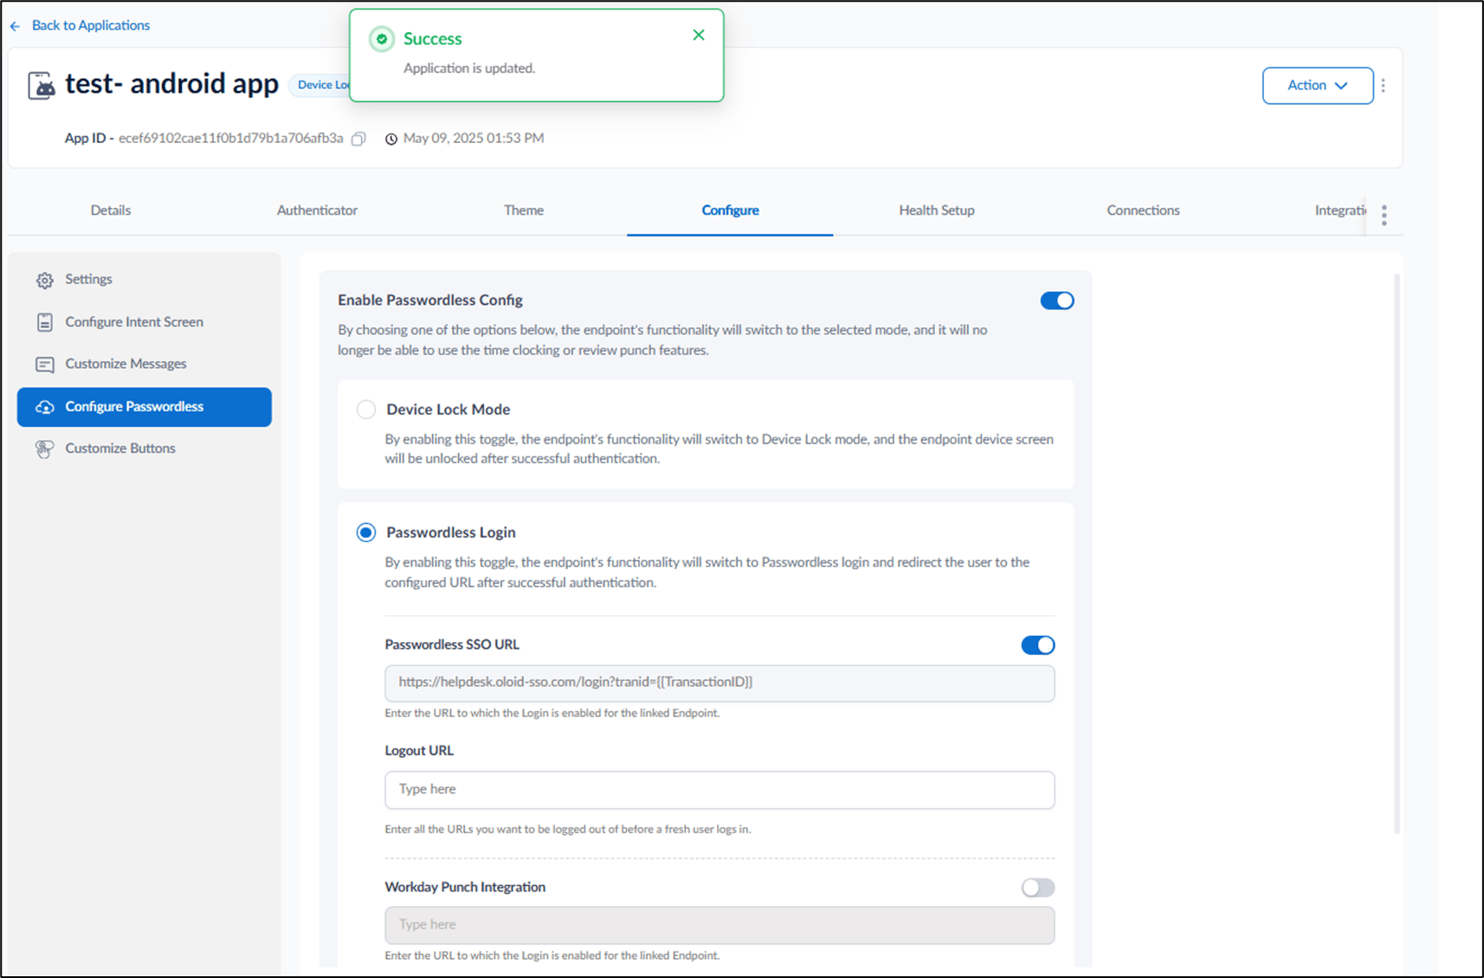Switch to the Authenticator tab
The width and height of the screenshot is (1484, 978).
point(317,210)
